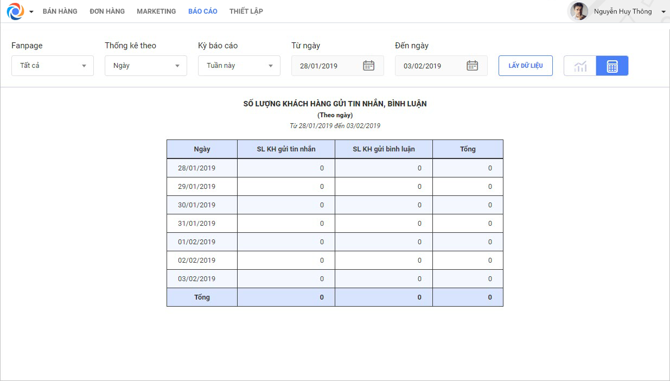670x381 pixels.
Task: Click the user avatar picture
Action: [579, 11]
